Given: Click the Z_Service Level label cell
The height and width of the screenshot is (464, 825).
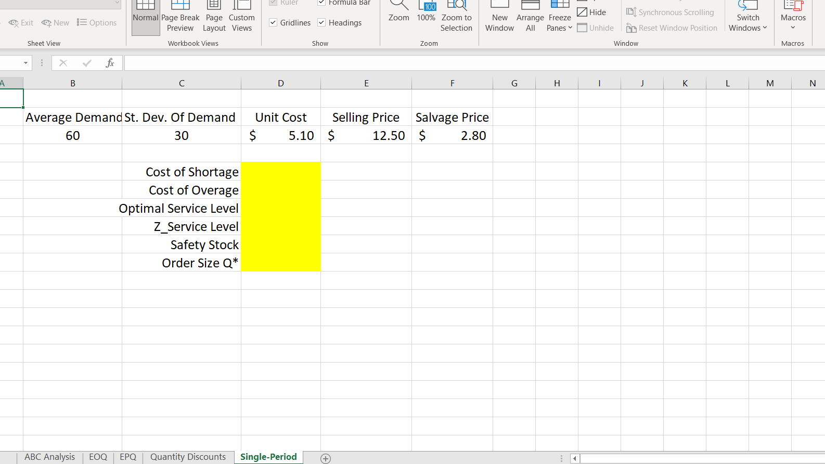Looking at the screenshot, I should 182,226.
